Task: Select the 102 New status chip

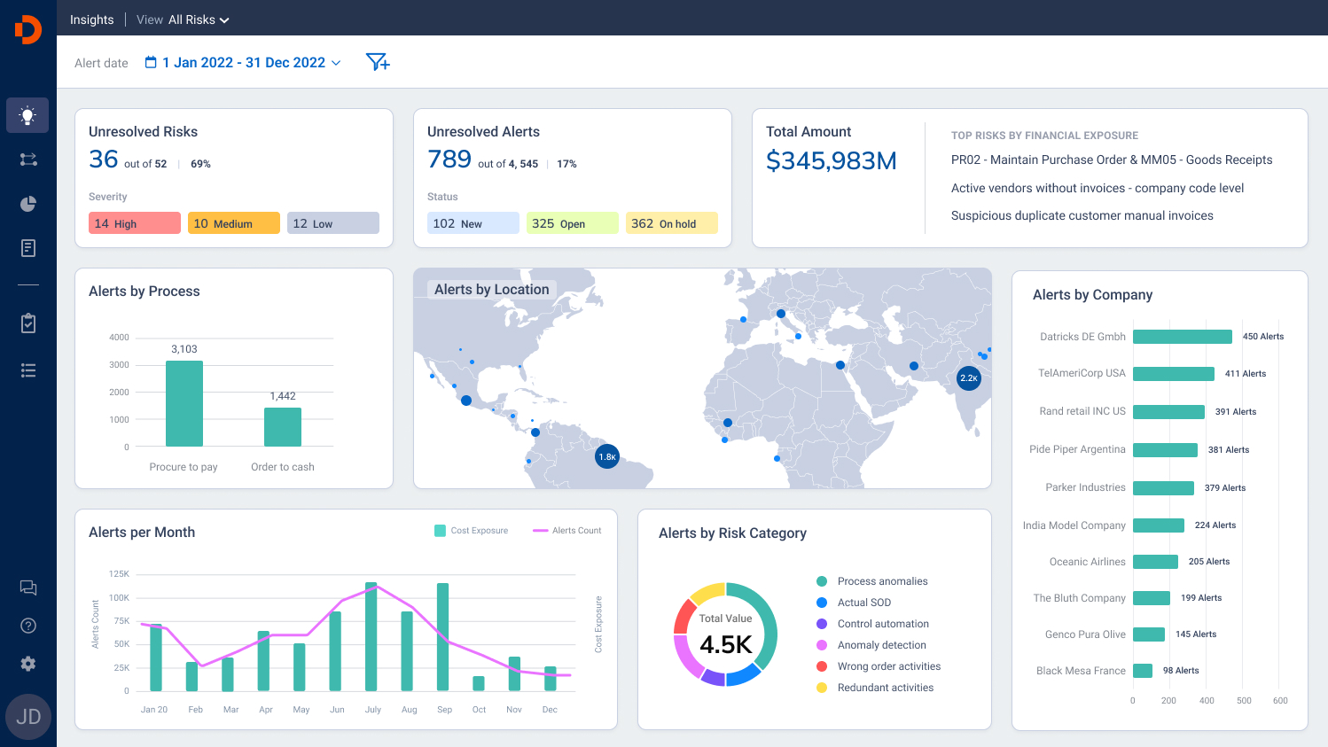Action: (x=473, y=223)
